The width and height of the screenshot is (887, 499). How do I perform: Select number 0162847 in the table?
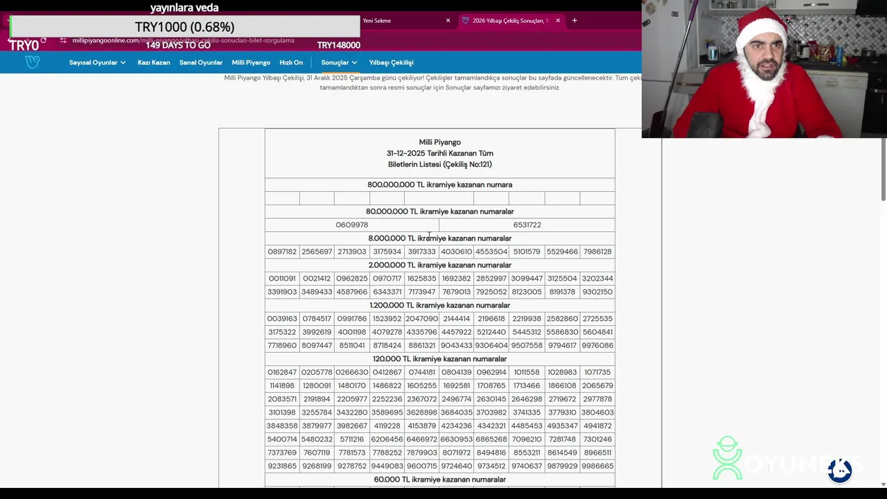coord(282,372)
